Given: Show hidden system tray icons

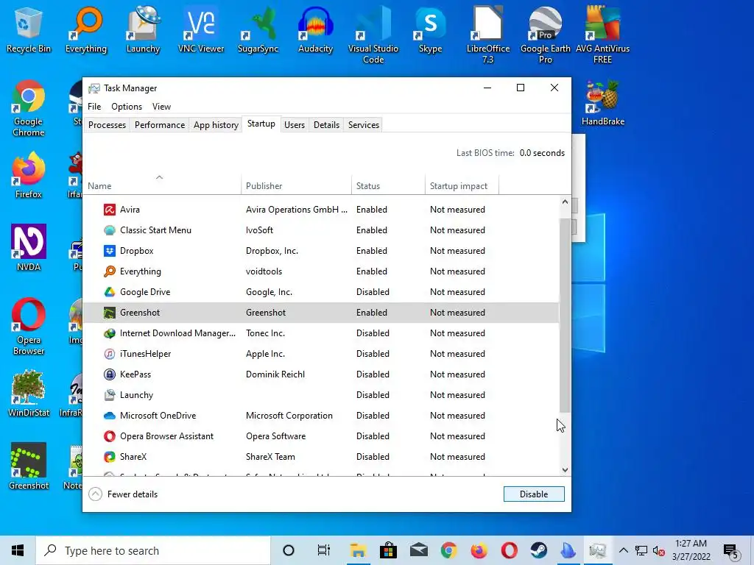Looking at the screenshot, I should pyautogui.click(x=623, y=550).
